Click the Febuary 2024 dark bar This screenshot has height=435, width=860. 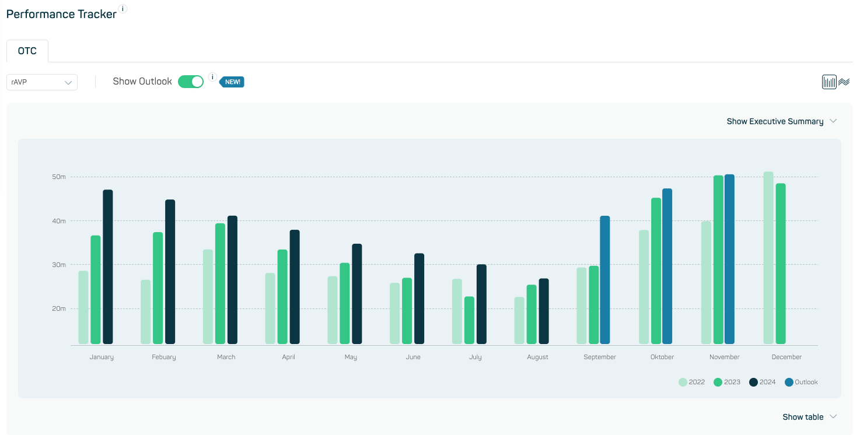pos(170,272)
